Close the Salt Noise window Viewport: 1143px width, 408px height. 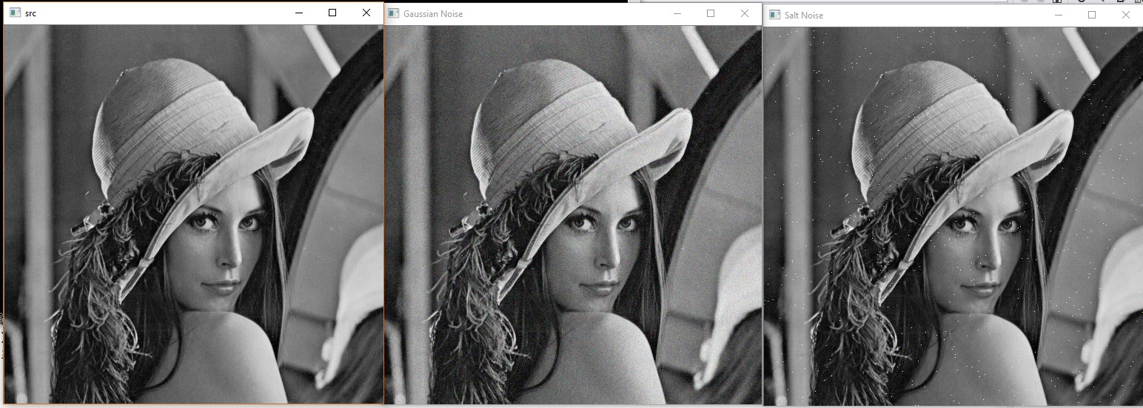click(1126, 15)
